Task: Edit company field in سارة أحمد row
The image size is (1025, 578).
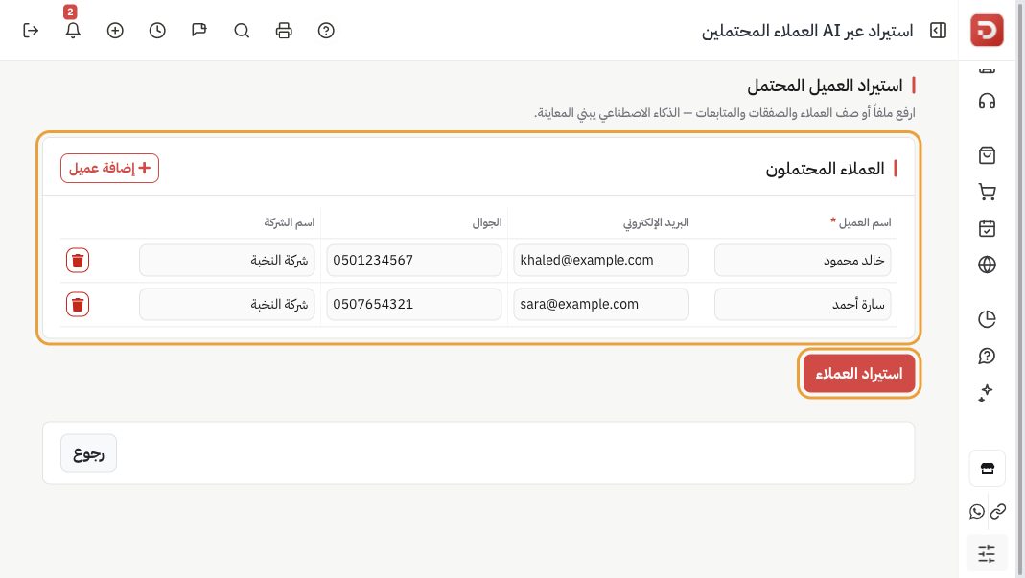Action: (227, 304)
